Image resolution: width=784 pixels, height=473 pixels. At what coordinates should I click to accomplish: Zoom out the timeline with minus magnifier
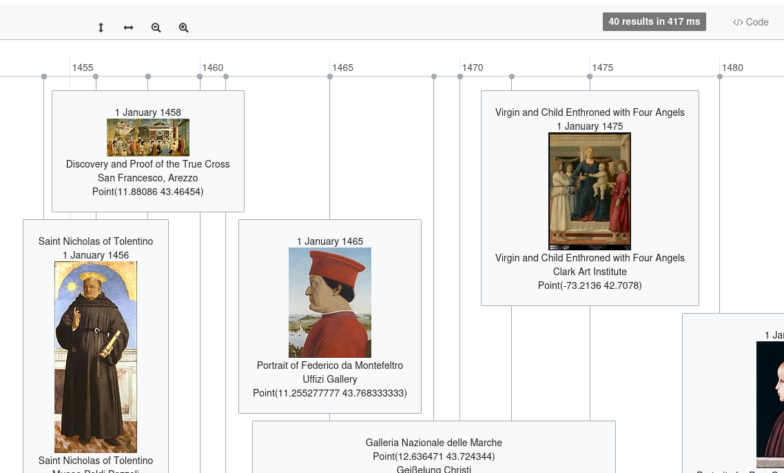[156, 28]
